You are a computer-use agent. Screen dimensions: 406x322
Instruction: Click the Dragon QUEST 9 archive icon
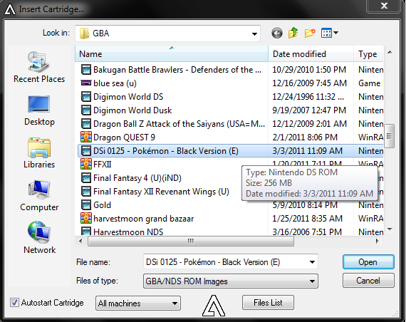point(86,137)
